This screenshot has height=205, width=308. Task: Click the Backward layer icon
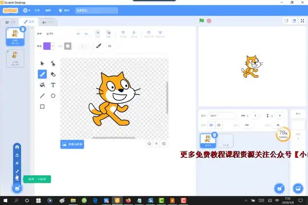(x=134, y=34)
